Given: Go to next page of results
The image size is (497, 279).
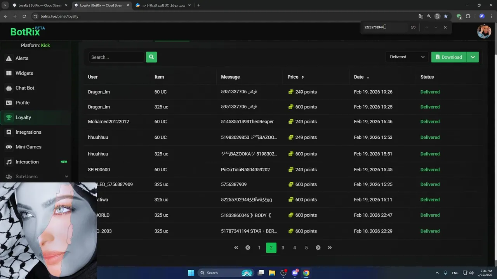Looking at the screenshot, I should 318,248.
